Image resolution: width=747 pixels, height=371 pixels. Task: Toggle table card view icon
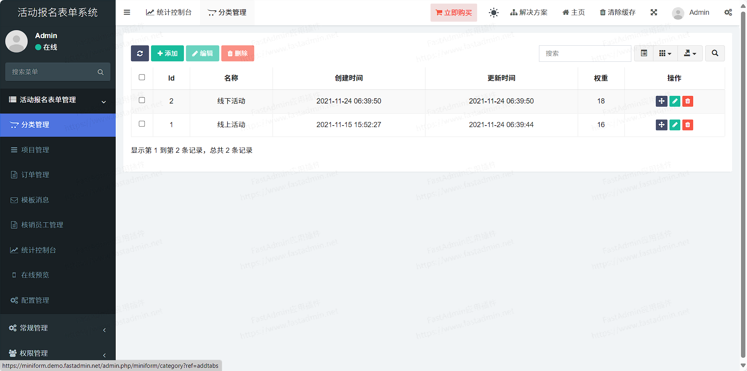tap(644, 53)
